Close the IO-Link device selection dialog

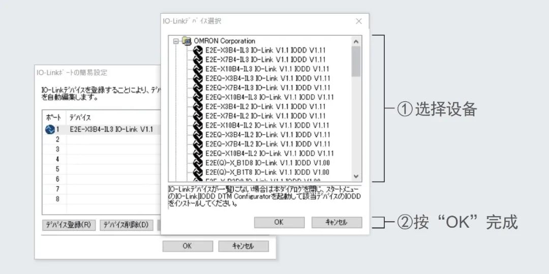[359, 21]
